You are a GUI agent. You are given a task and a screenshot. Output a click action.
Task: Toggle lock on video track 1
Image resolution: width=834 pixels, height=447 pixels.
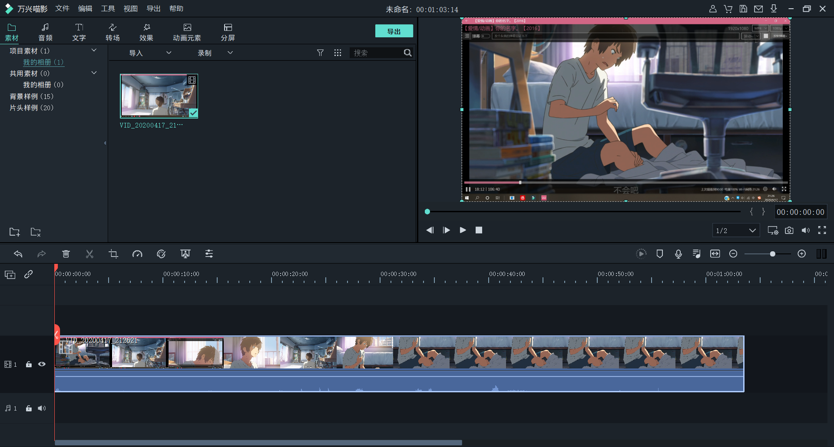tap(29, 365)
